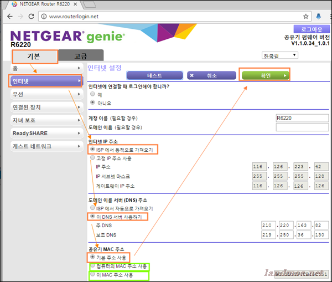Select ISP 에서 동적으로 가져오기
Viewport: 332px width, 282px height.
click(92, 149)
